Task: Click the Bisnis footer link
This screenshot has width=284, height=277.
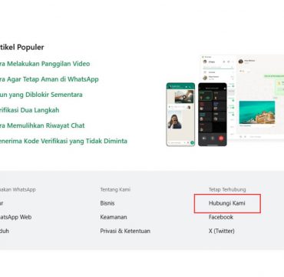Action: (x=107, y=203)
